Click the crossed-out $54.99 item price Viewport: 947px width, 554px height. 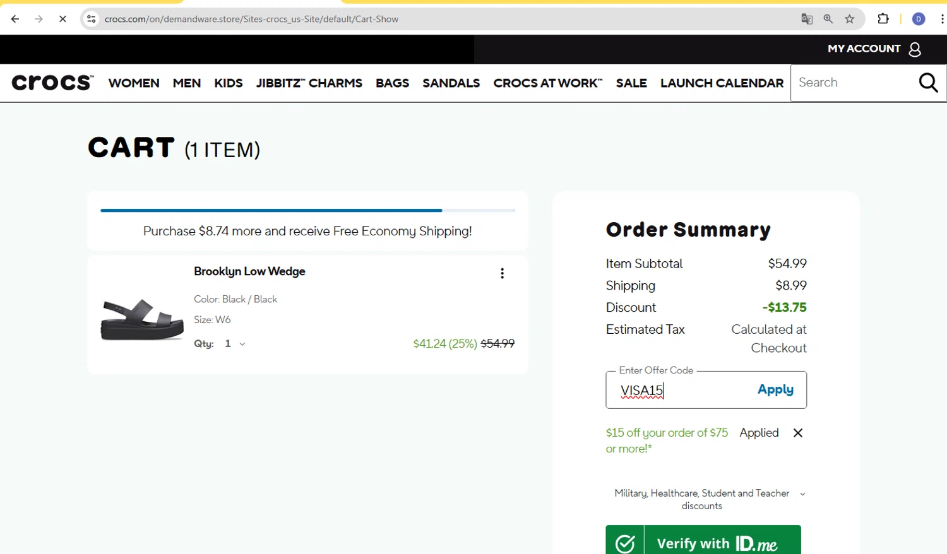pos(497,344)
